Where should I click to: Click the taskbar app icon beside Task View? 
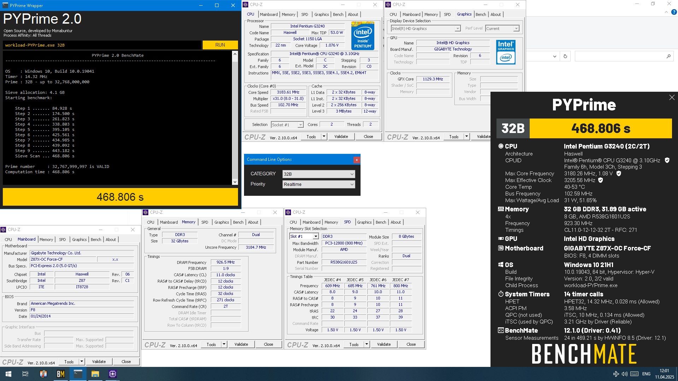43,374
